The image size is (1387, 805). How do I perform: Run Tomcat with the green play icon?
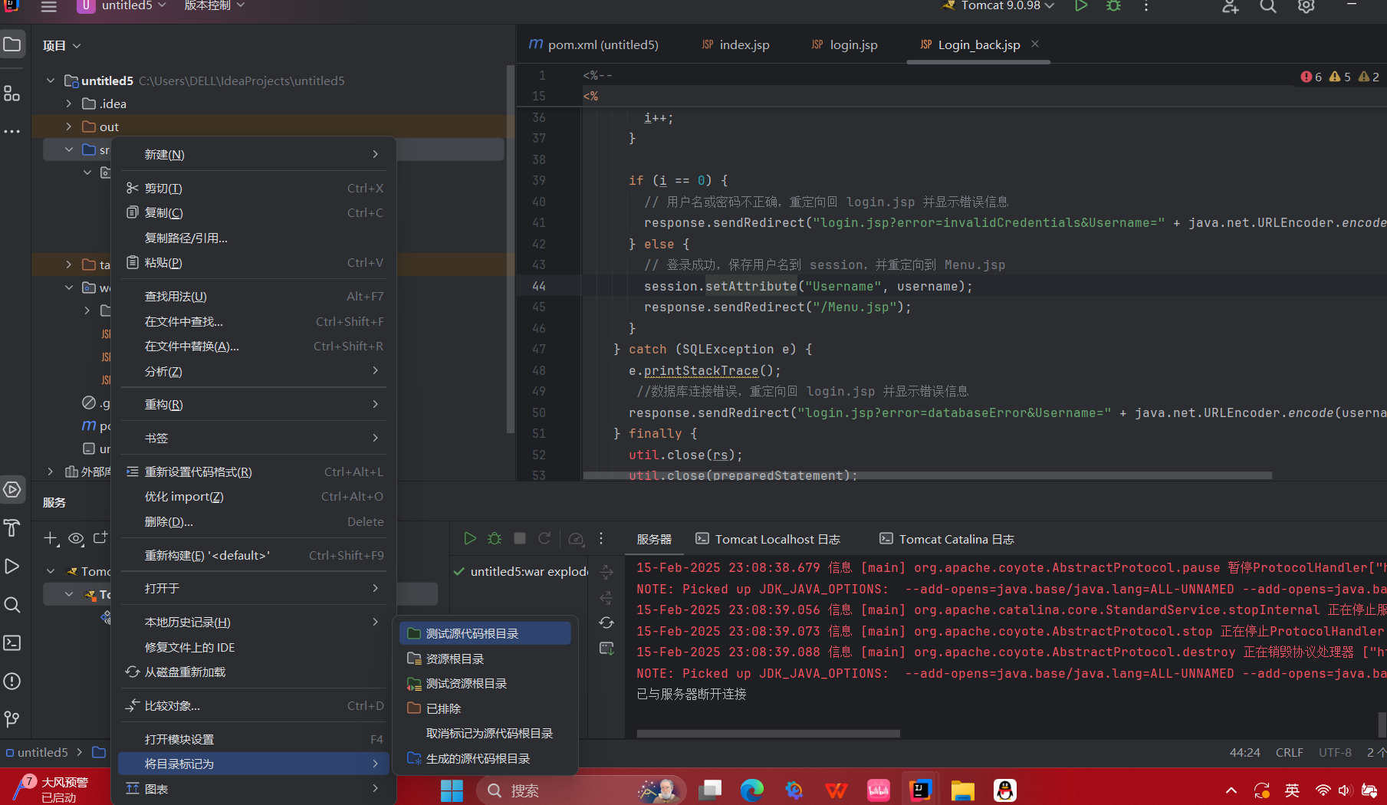point(1081,6)
